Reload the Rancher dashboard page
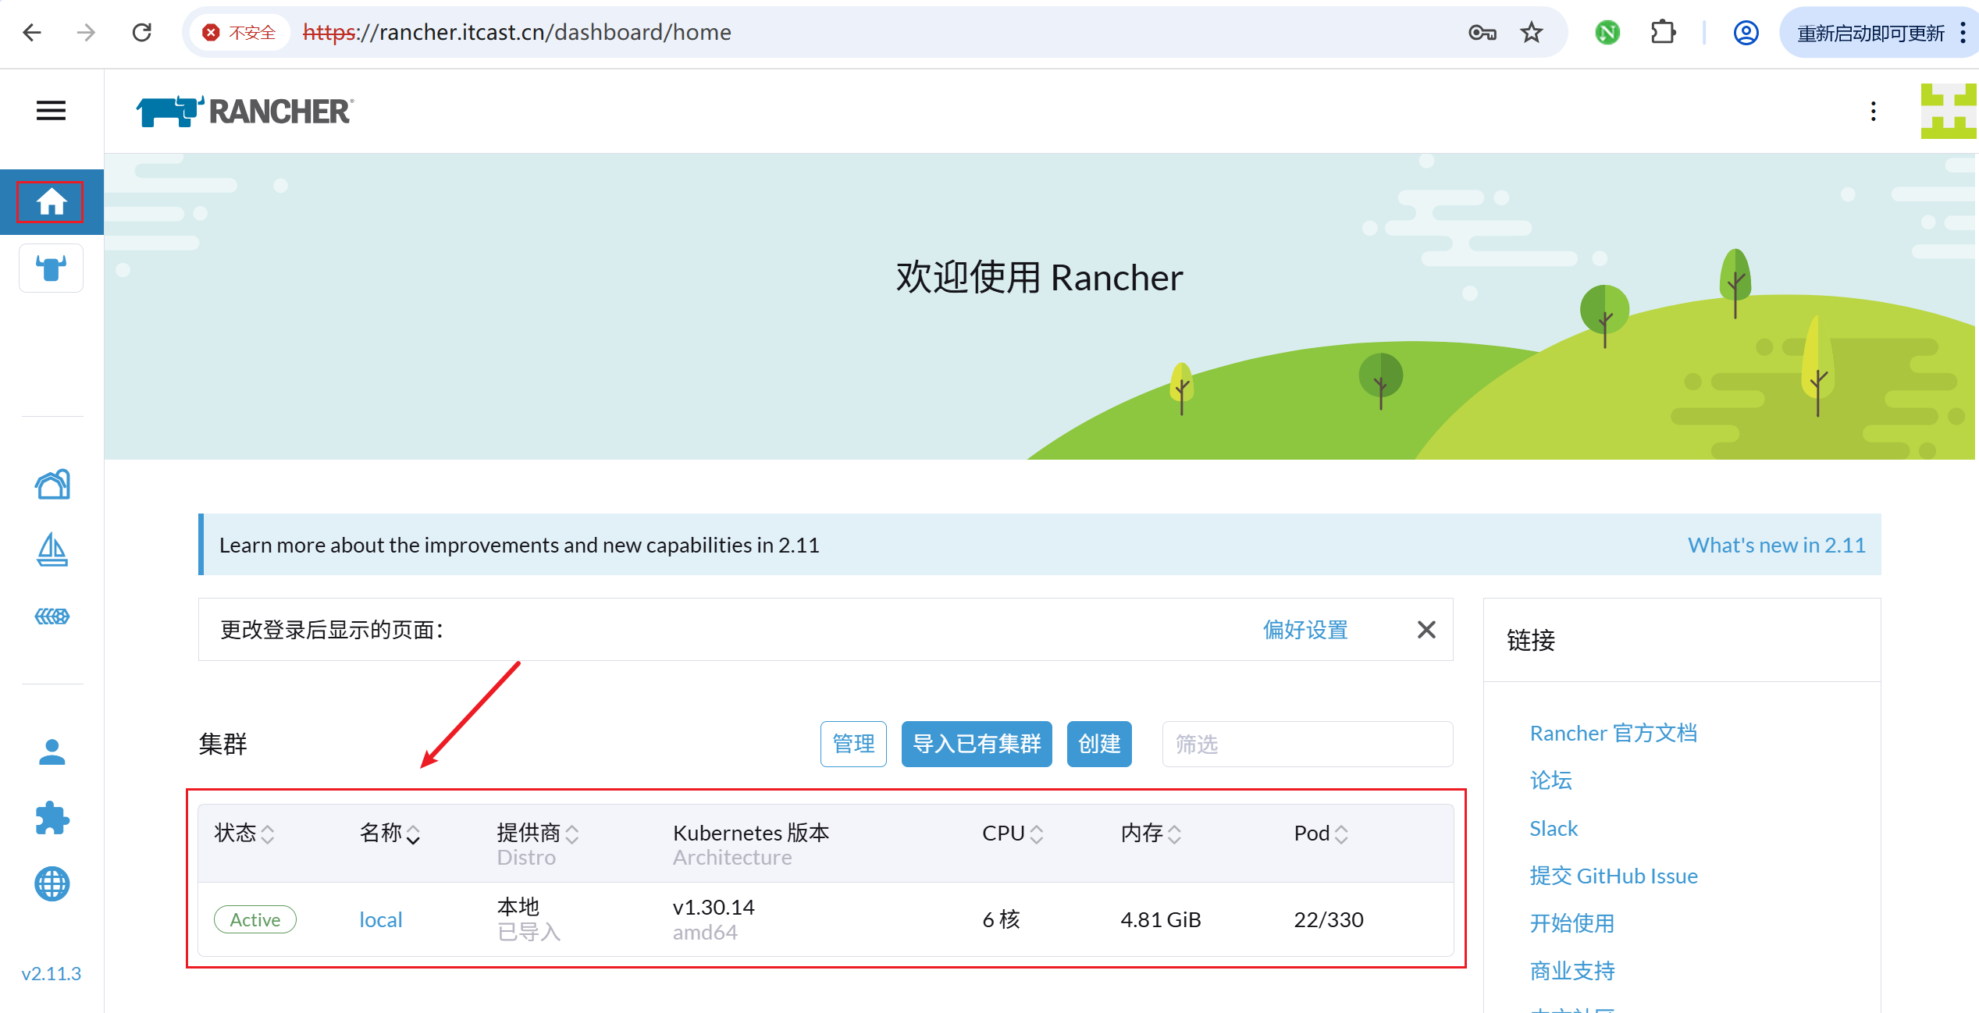This screenshot has width=1979, height=1013. [142, 32]
